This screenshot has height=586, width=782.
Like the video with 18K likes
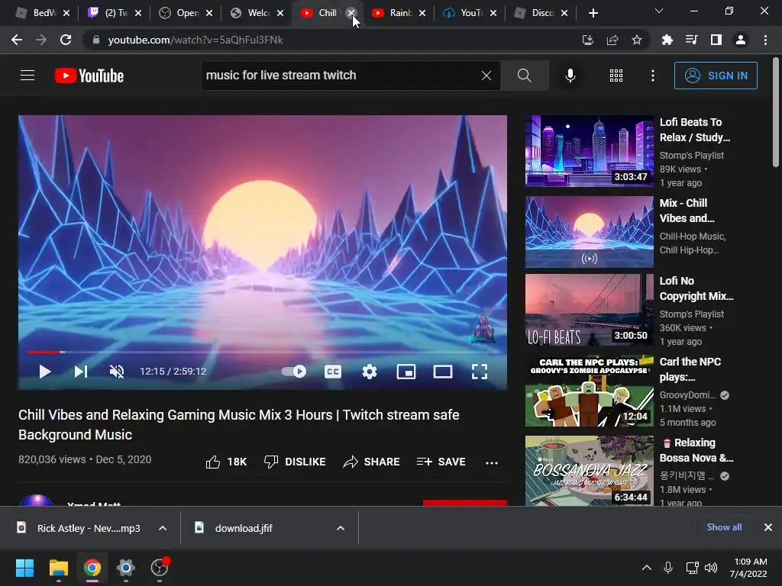pyautogui.click(x=226, y=462)
